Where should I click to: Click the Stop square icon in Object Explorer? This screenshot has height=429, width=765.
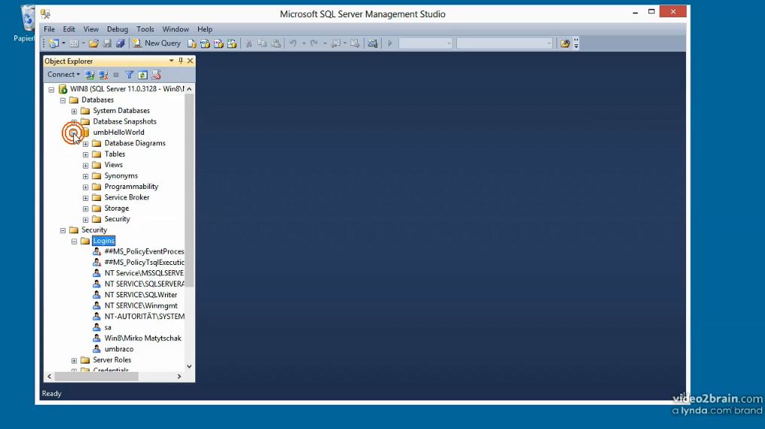[116, 75]
